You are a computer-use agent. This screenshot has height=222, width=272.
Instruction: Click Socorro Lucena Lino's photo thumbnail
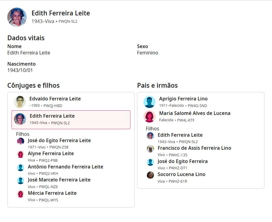coord(150,175)
